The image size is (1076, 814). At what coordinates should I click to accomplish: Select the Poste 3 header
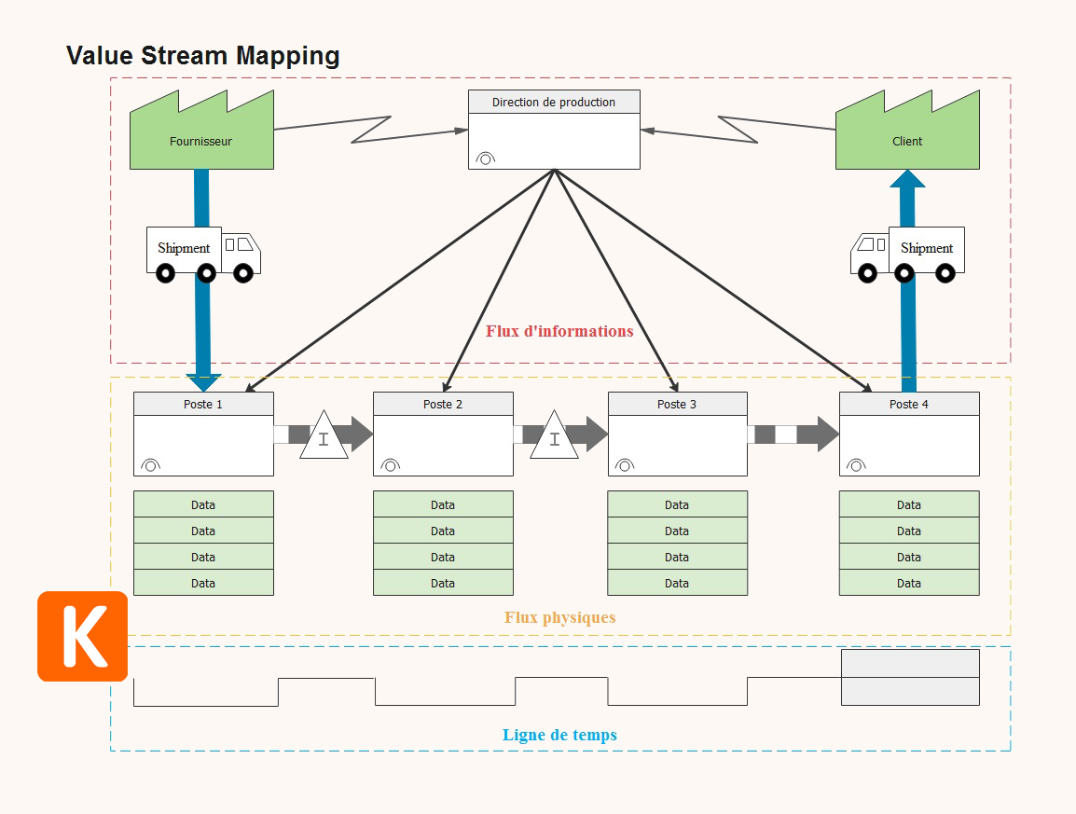[677, 404]
